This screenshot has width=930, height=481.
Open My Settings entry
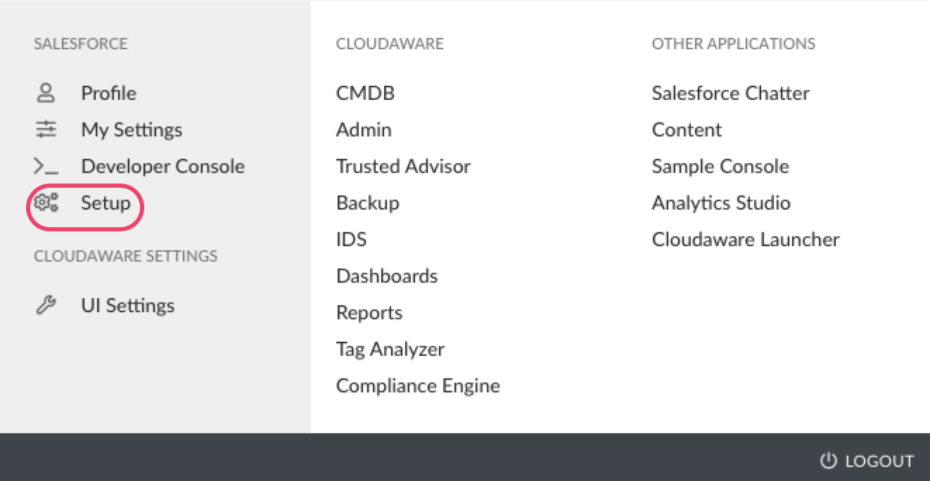[x=132, y=129]
